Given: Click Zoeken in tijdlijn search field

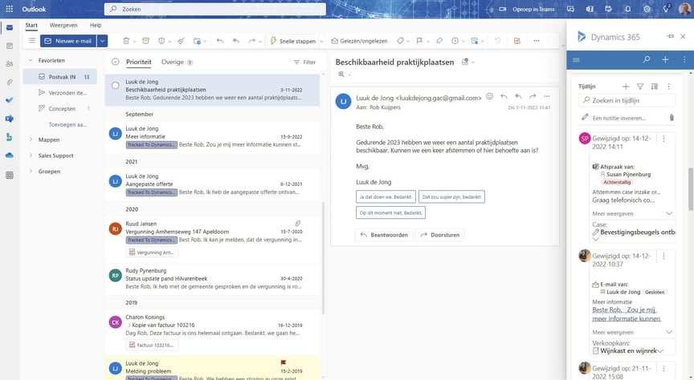Looking at the screenshot, I should pyautogui.click(x=627, y=100).
